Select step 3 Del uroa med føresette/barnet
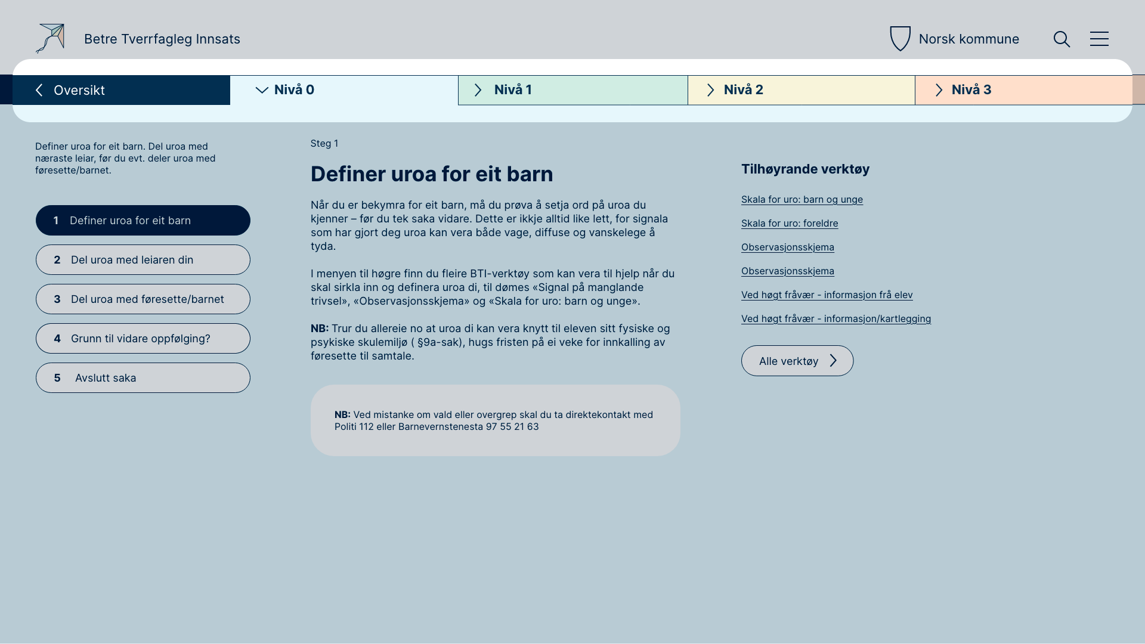Image resolution: width=1145 pixels, height=644 pixels. click(143, 299)
